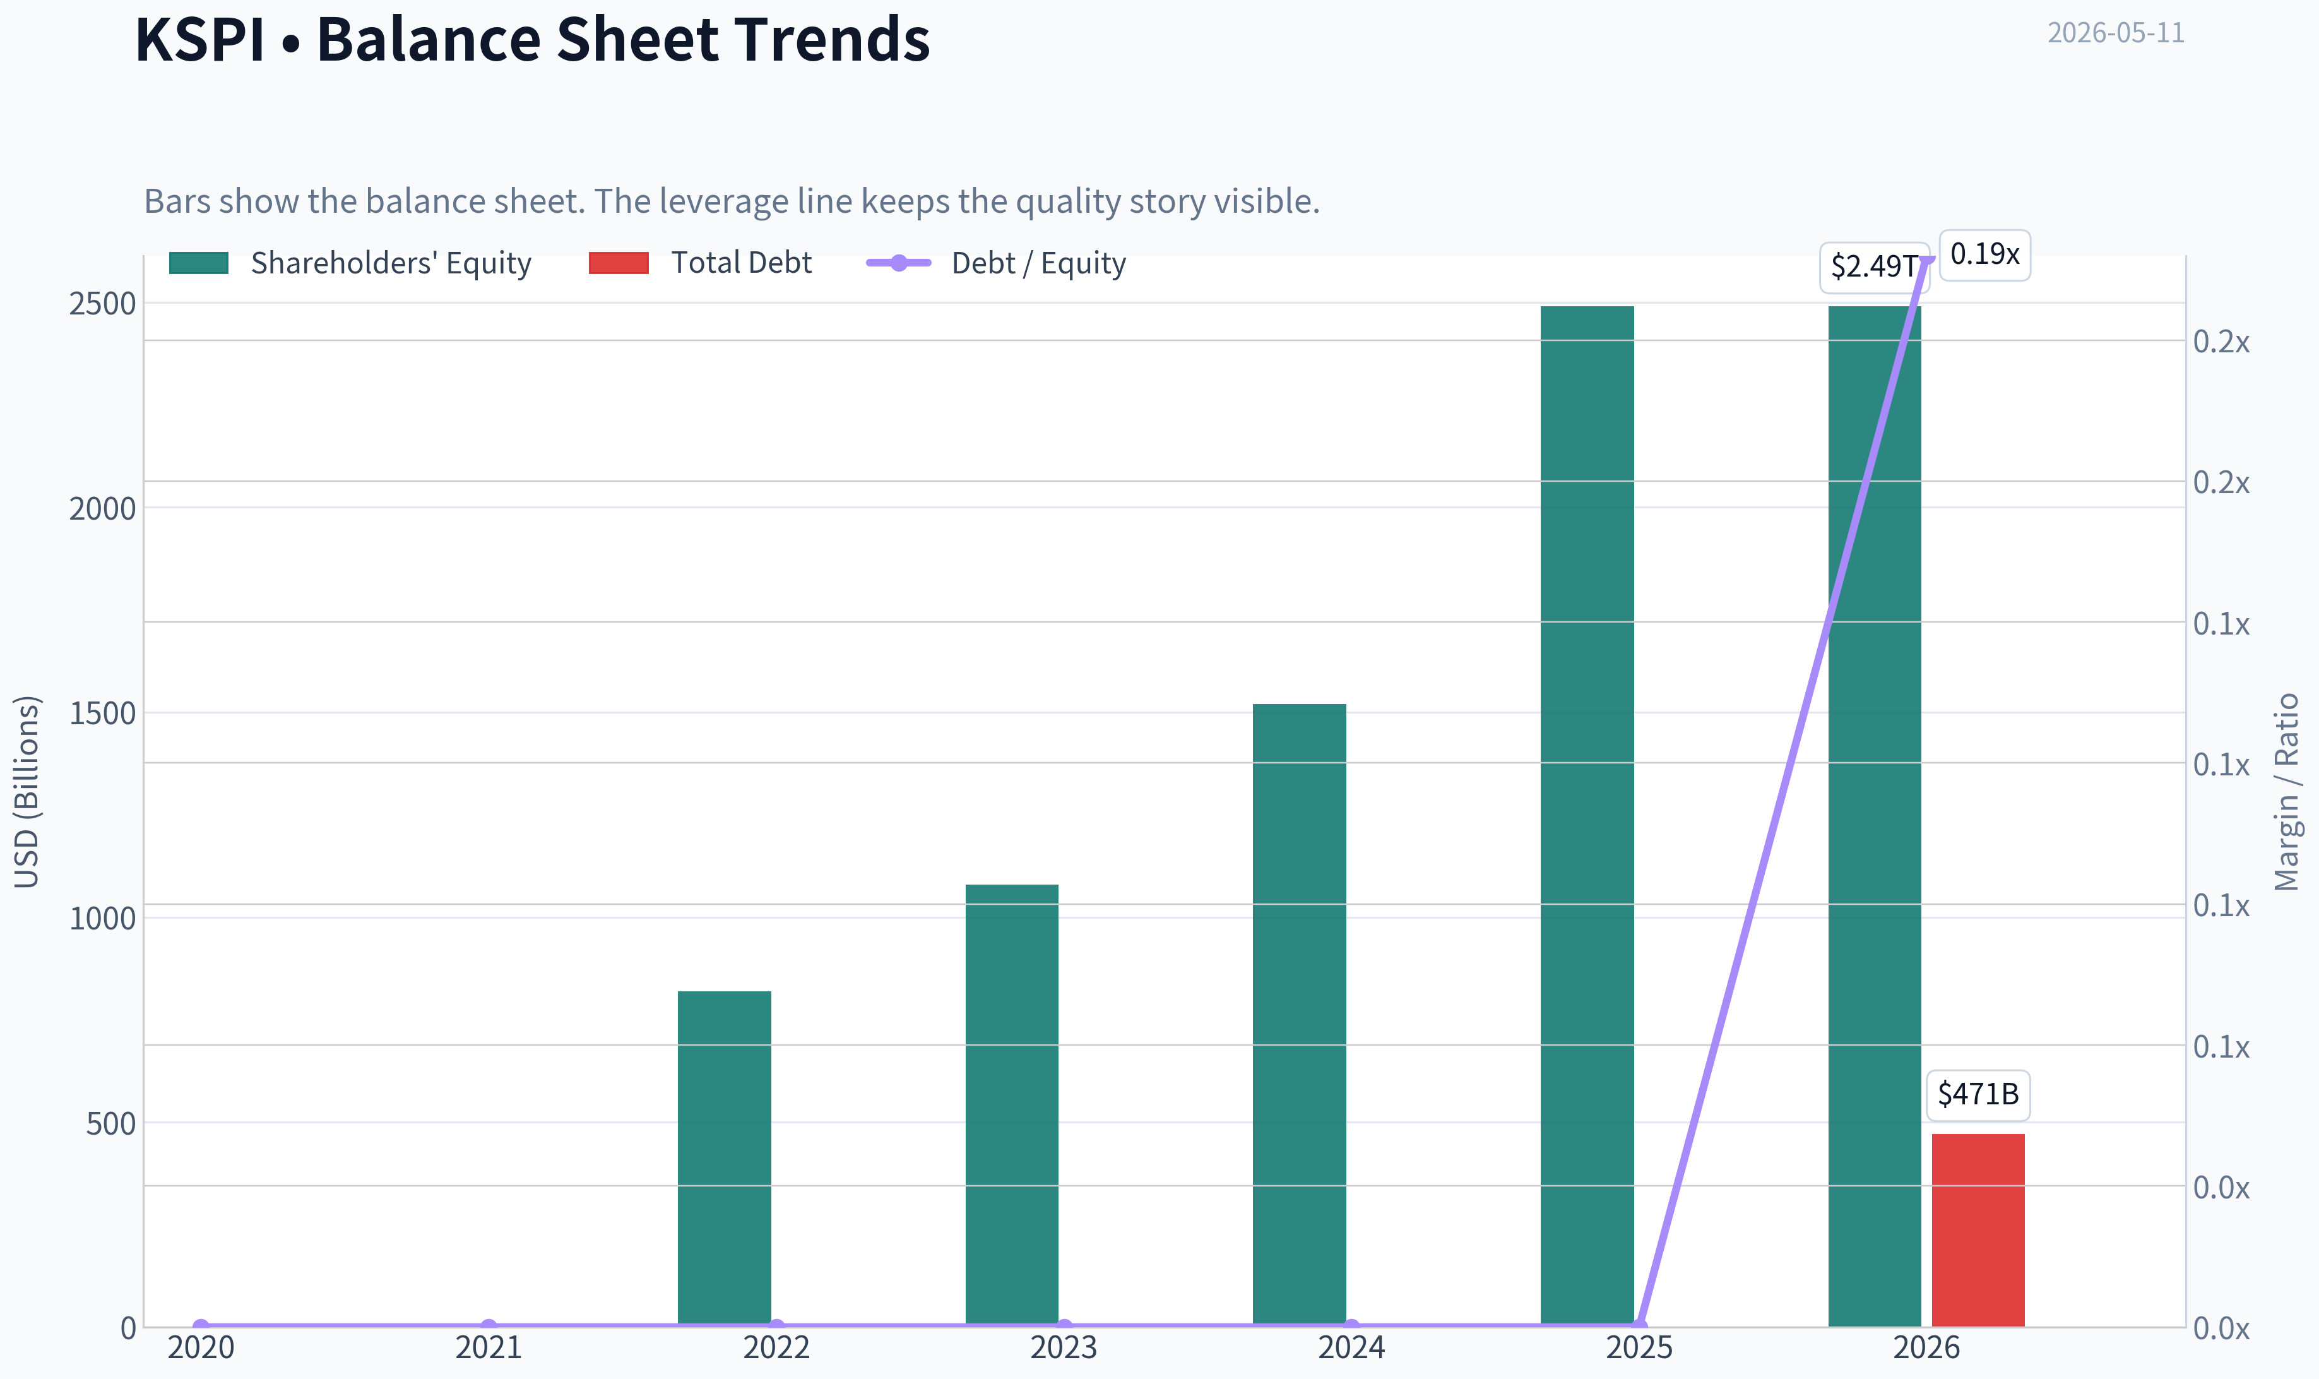The height and width of the screenshot is (1379, 2319).
Task: Click the chart subtitle about leverage line
Action: [732, 201]
